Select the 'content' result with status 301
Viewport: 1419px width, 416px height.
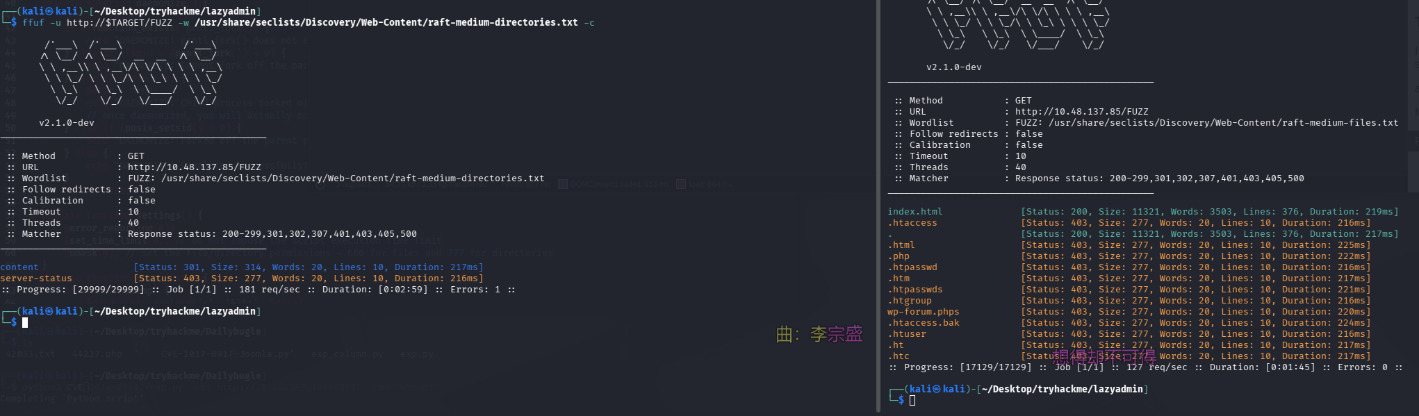pyautogui.click(x=19, y=267)
